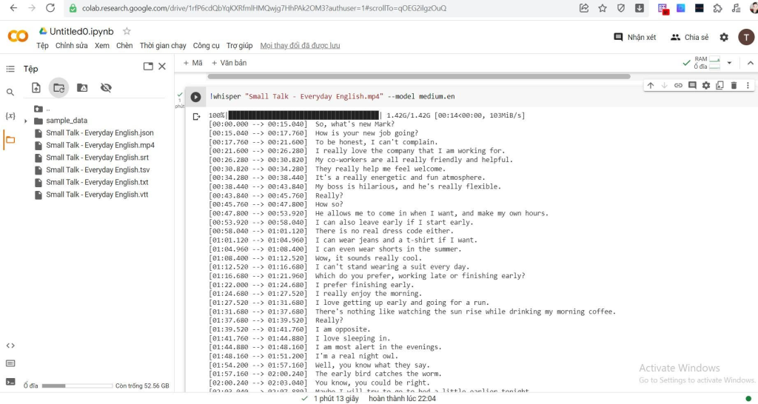Toggle the Files folder sidebar icon

(10, 140)
